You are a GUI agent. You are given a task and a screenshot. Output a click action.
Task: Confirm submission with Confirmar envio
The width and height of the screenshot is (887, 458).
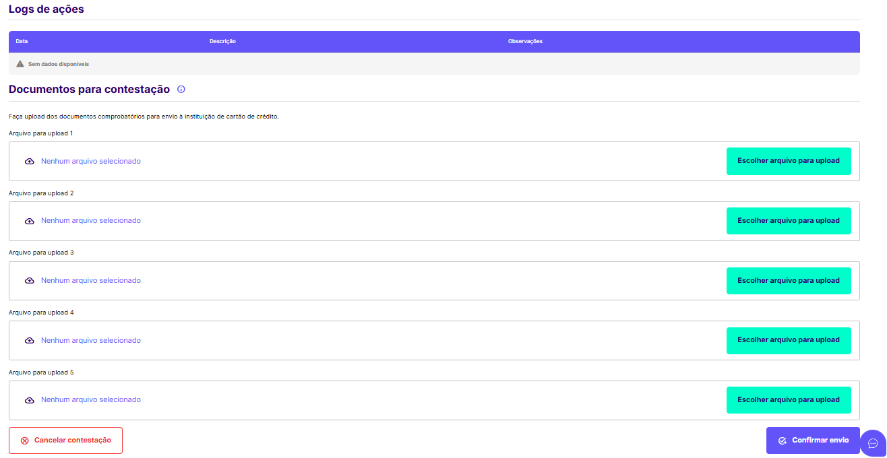812,440
